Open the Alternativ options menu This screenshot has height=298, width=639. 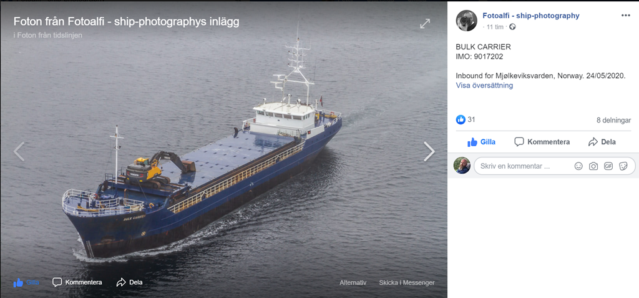click(353, 282)
